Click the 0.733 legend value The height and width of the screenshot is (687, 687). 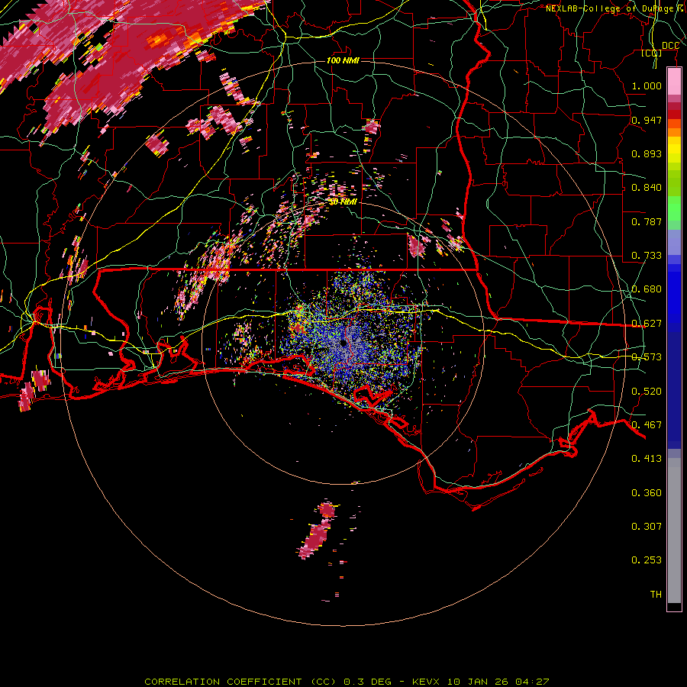coord(647,256)
